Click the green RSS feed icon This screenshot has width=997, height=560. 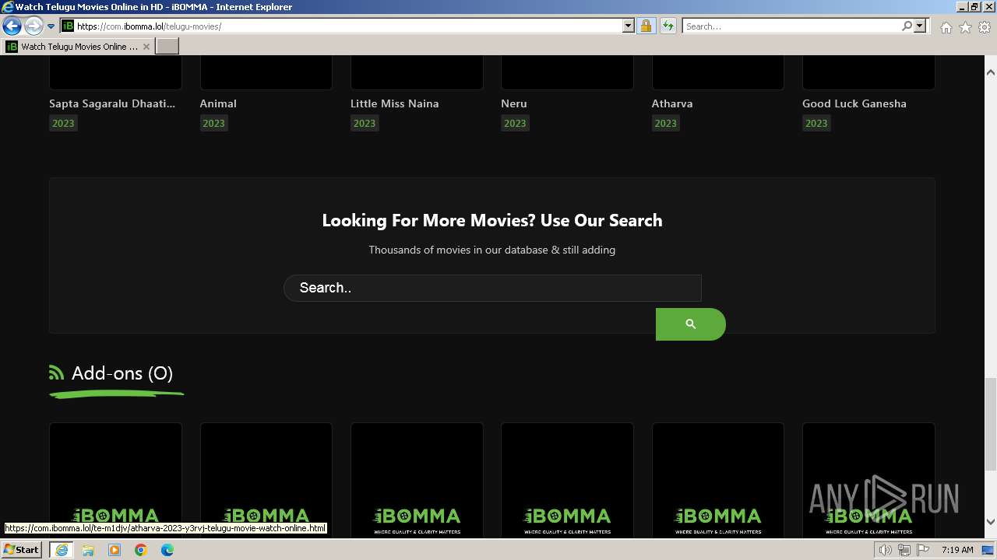click(x=56, y=373)
